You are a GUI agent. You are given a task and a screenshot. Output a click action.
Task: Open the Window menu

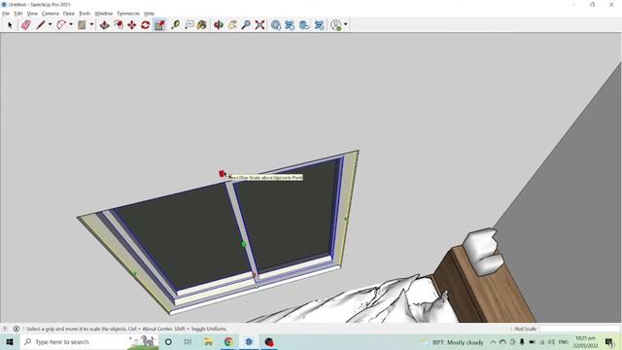tap(104, 14)
